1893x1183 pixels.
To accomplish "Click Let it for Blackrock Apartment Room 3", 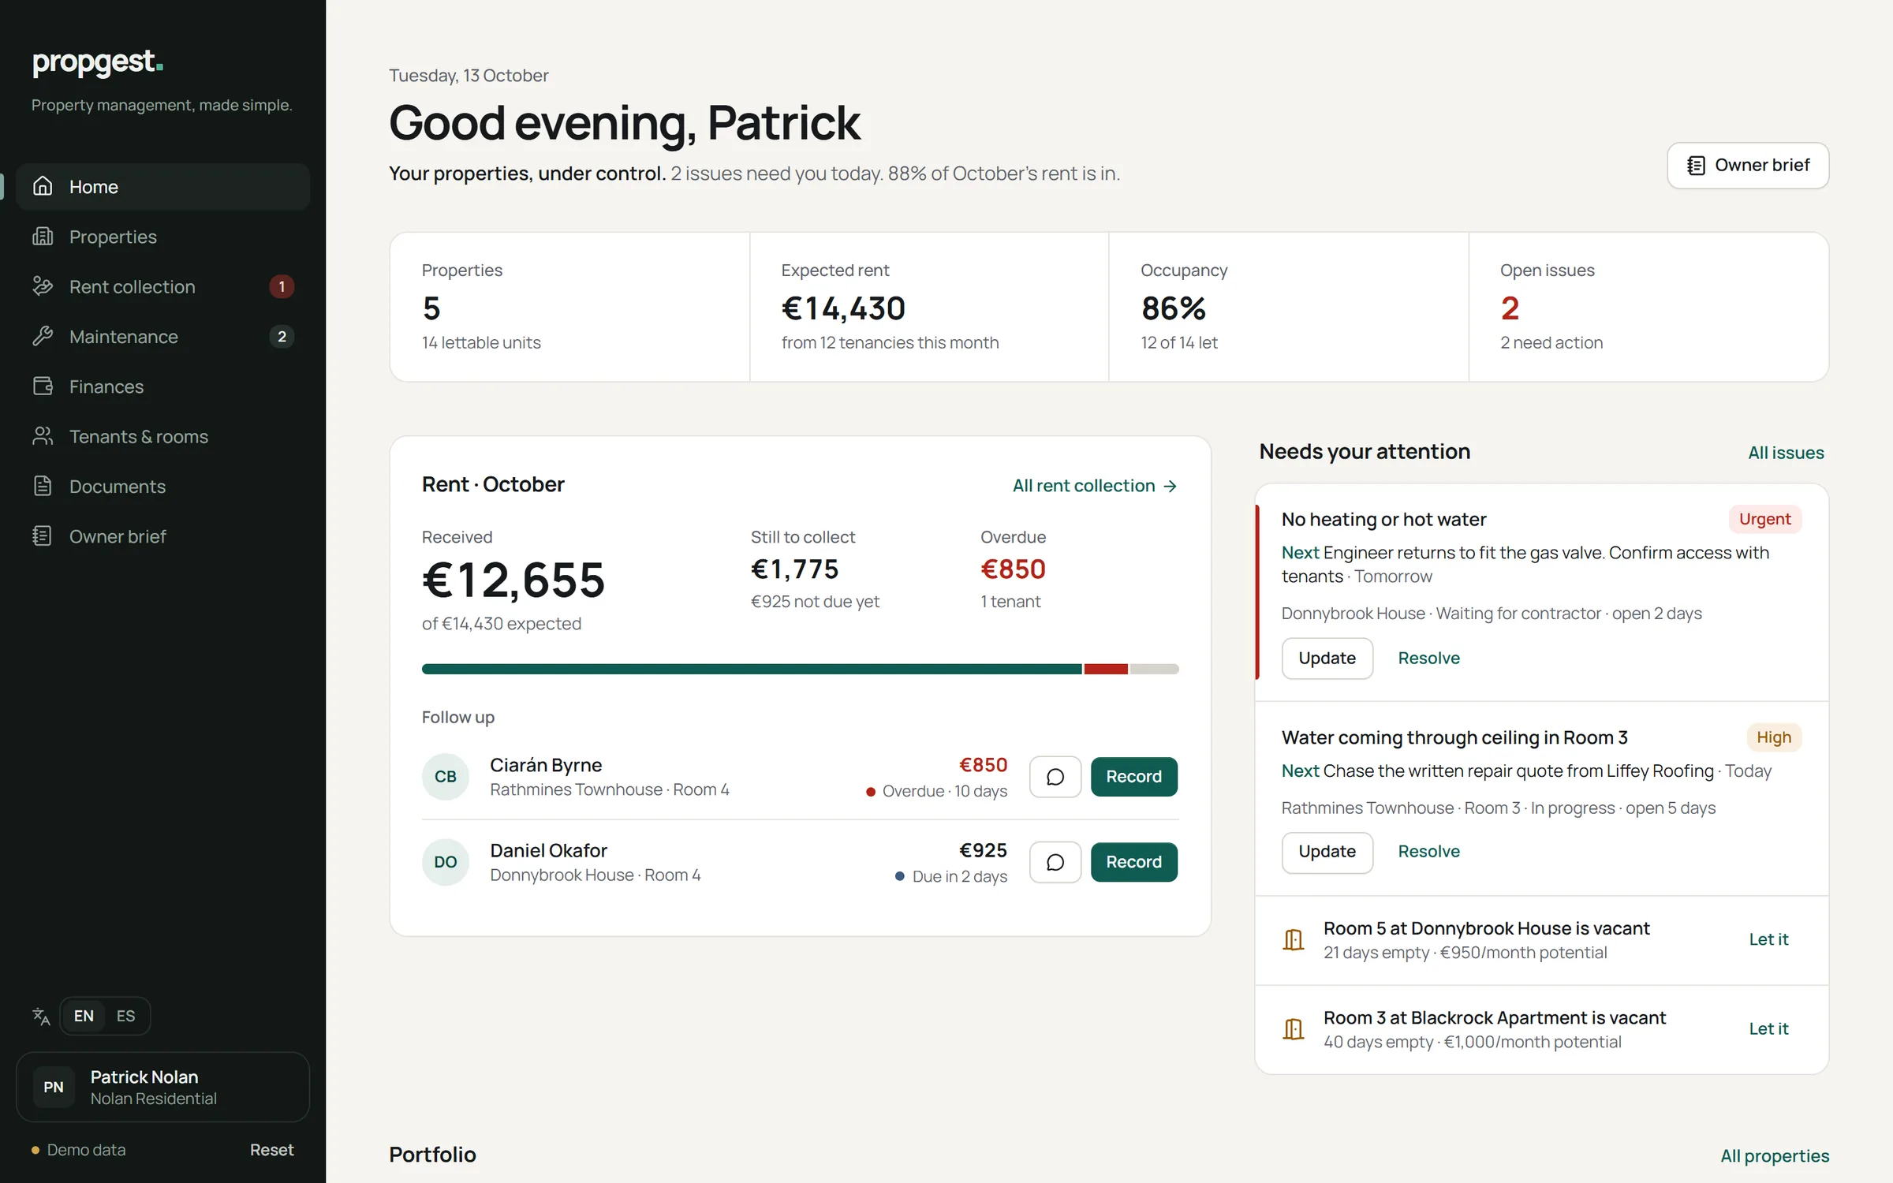I will point(1768,1028).
